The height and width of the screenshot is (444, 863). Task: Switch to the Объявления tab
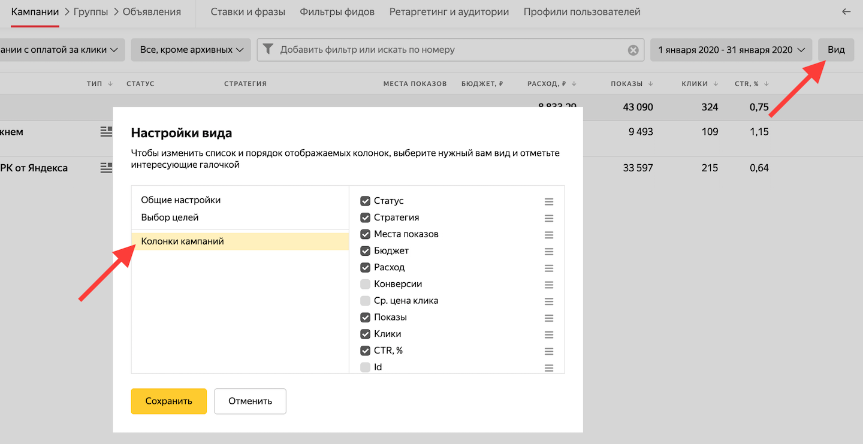tap(152, 12)
